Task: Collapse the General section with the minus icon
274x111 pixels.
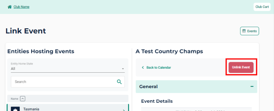Action: point(252,86)
